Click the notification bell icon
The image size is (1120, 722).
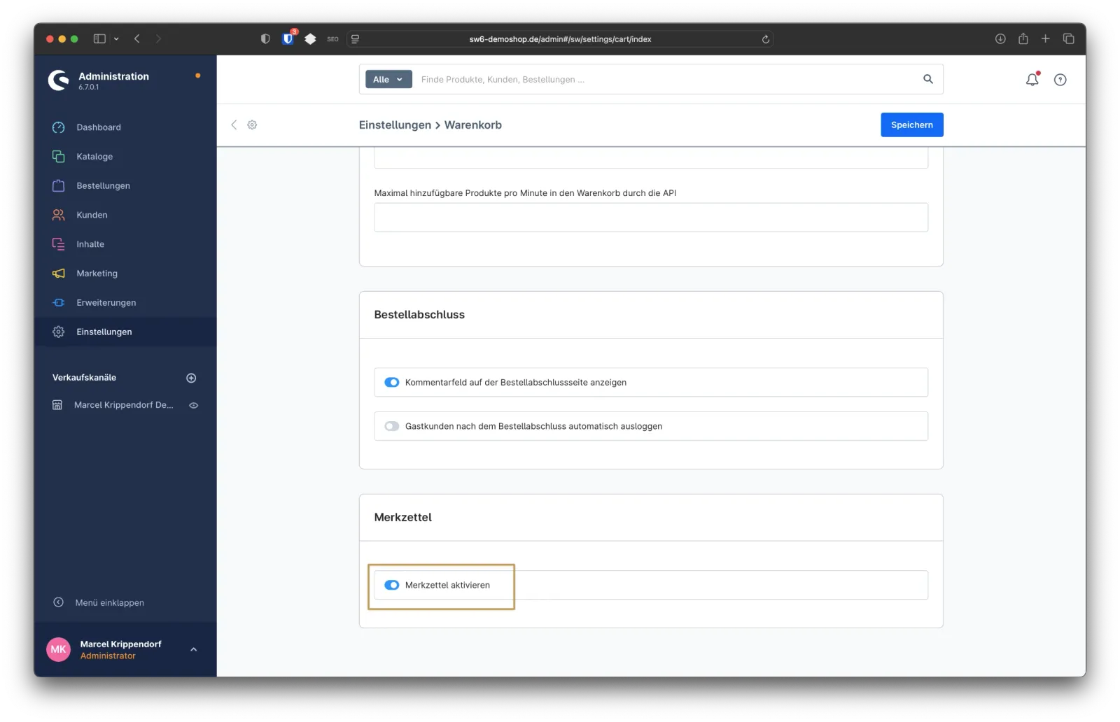click(1032, 80)
